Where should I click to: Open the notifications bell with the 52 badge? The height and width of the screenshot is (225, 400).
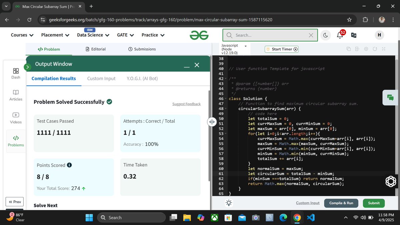pyautogui.click(x=340, y=35)
